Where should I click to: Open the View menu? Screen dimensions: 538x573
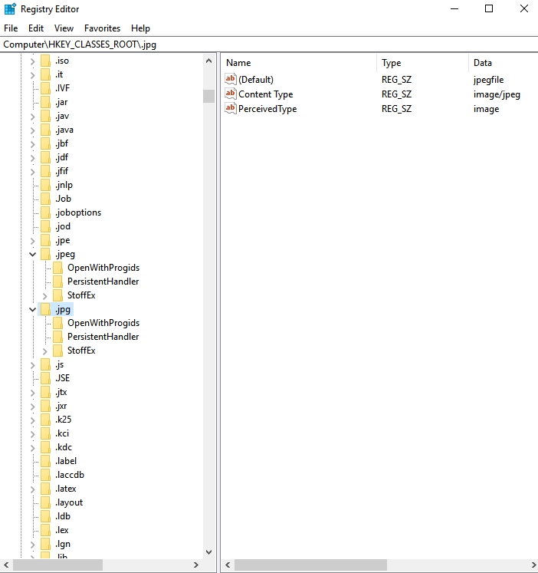64,28
